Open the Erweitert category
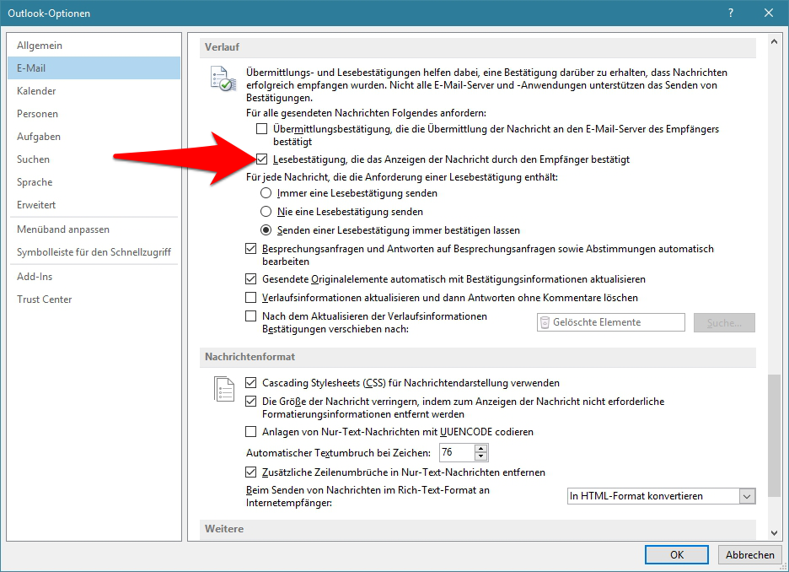 [94, 205]
